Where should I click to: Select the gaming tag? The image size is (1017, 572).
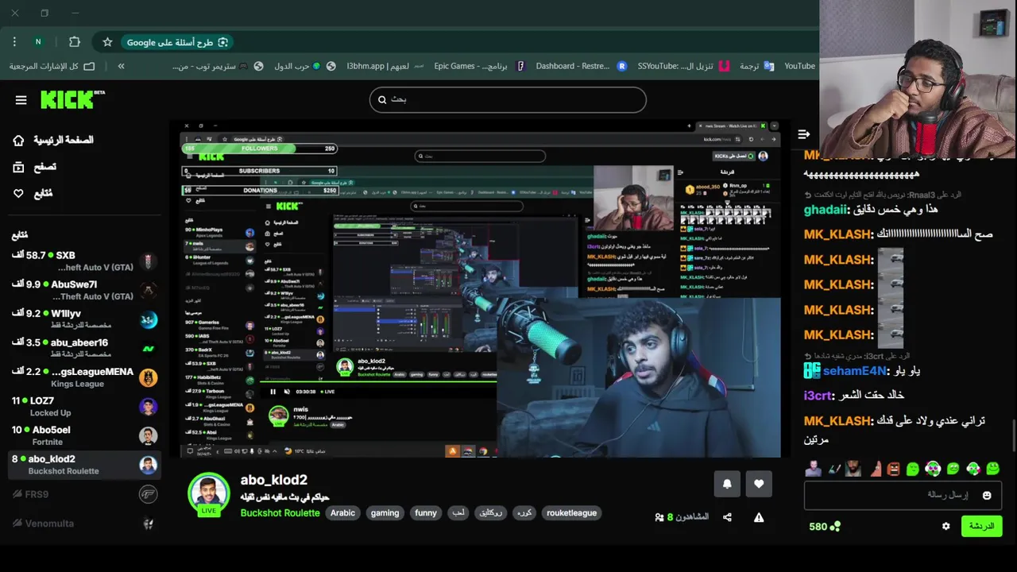click(385, 513)
